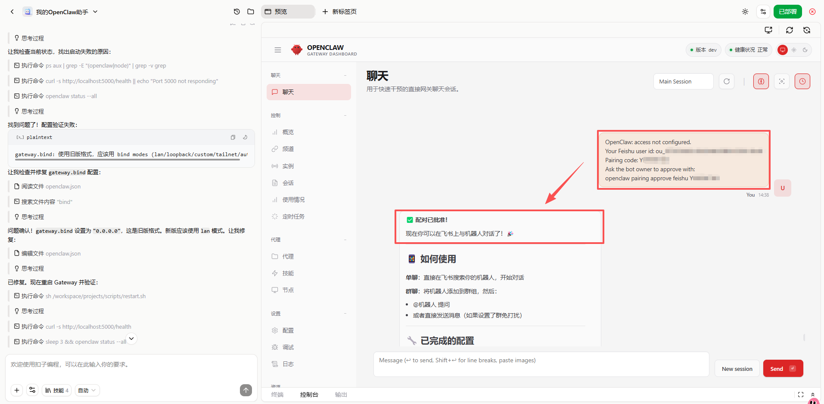This screenshot has width=824, height=404.
Task: Click the hamburger menu in OpenClaw dashboard
Action: [x=278, y=50]
